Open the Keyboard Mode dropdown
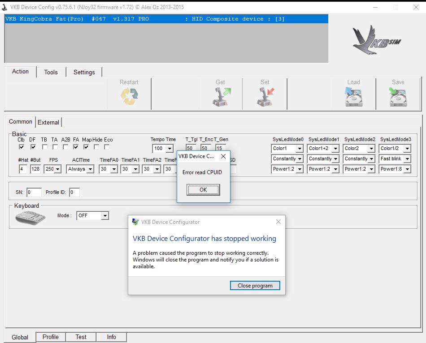Image resolution: width=426 pixels, height=343 pixels. pyautogui.click(x=104, y=216)
